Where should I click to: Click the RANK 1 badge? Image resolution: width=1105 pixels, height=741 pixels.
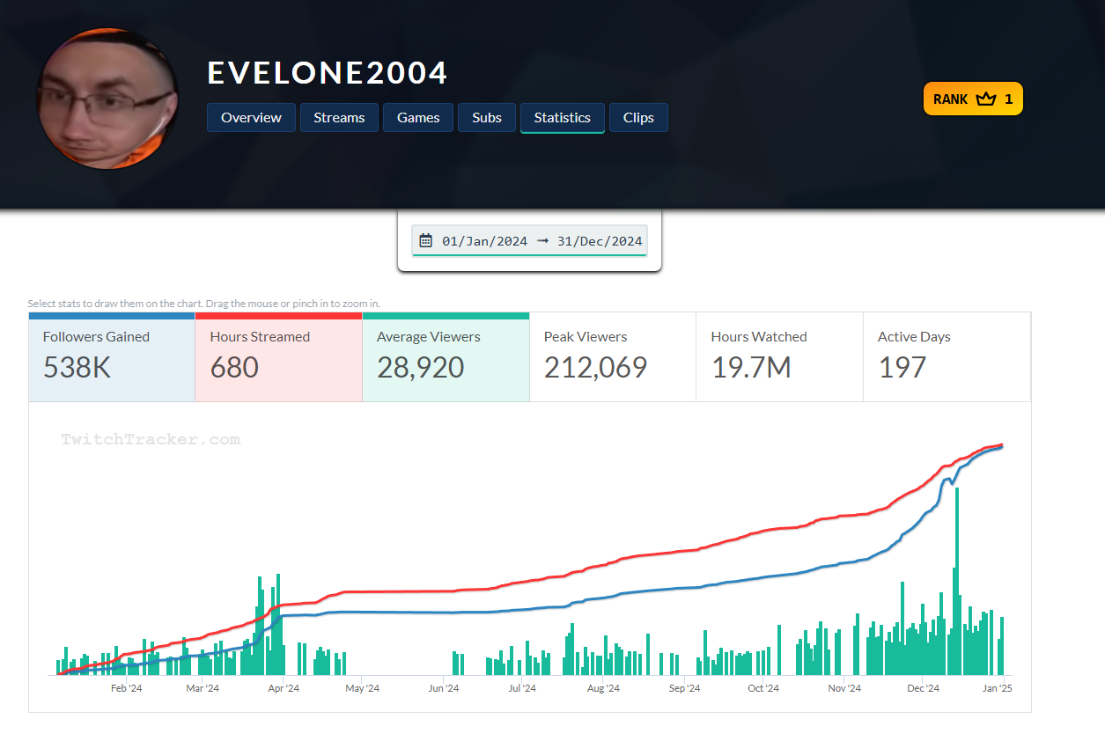[x=973, y=99]
